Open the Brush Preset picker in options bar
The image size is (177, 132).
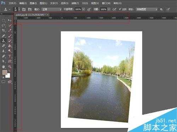[17, 10]
